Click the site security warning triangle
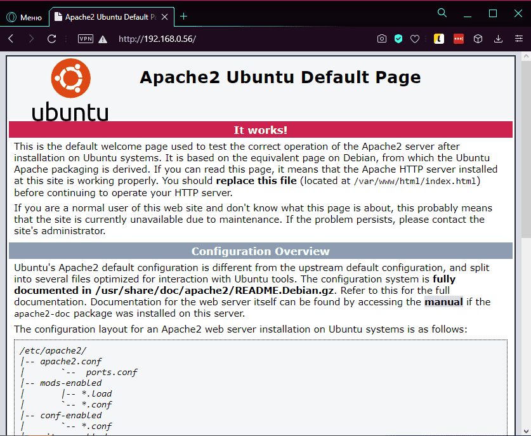The image size is (531, 436). (x=102, y=38)
